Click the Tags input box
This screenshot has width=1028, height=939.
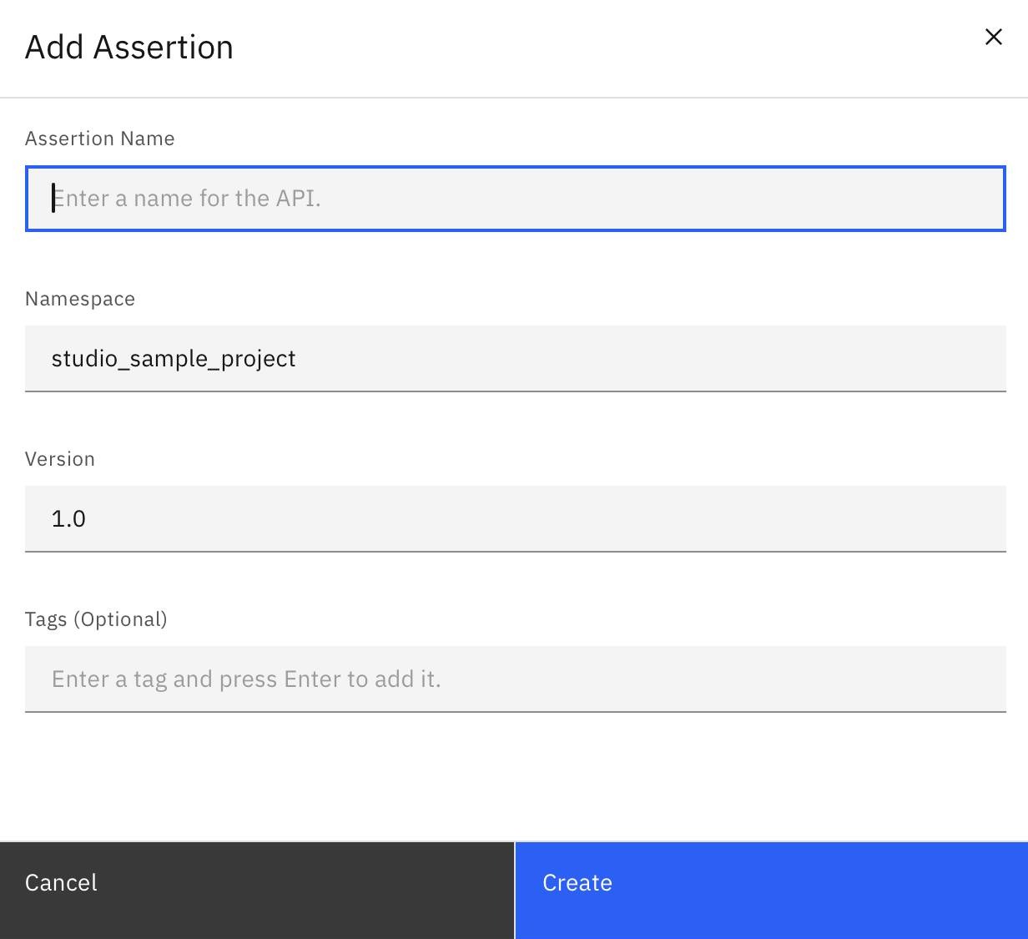point(515,679)
